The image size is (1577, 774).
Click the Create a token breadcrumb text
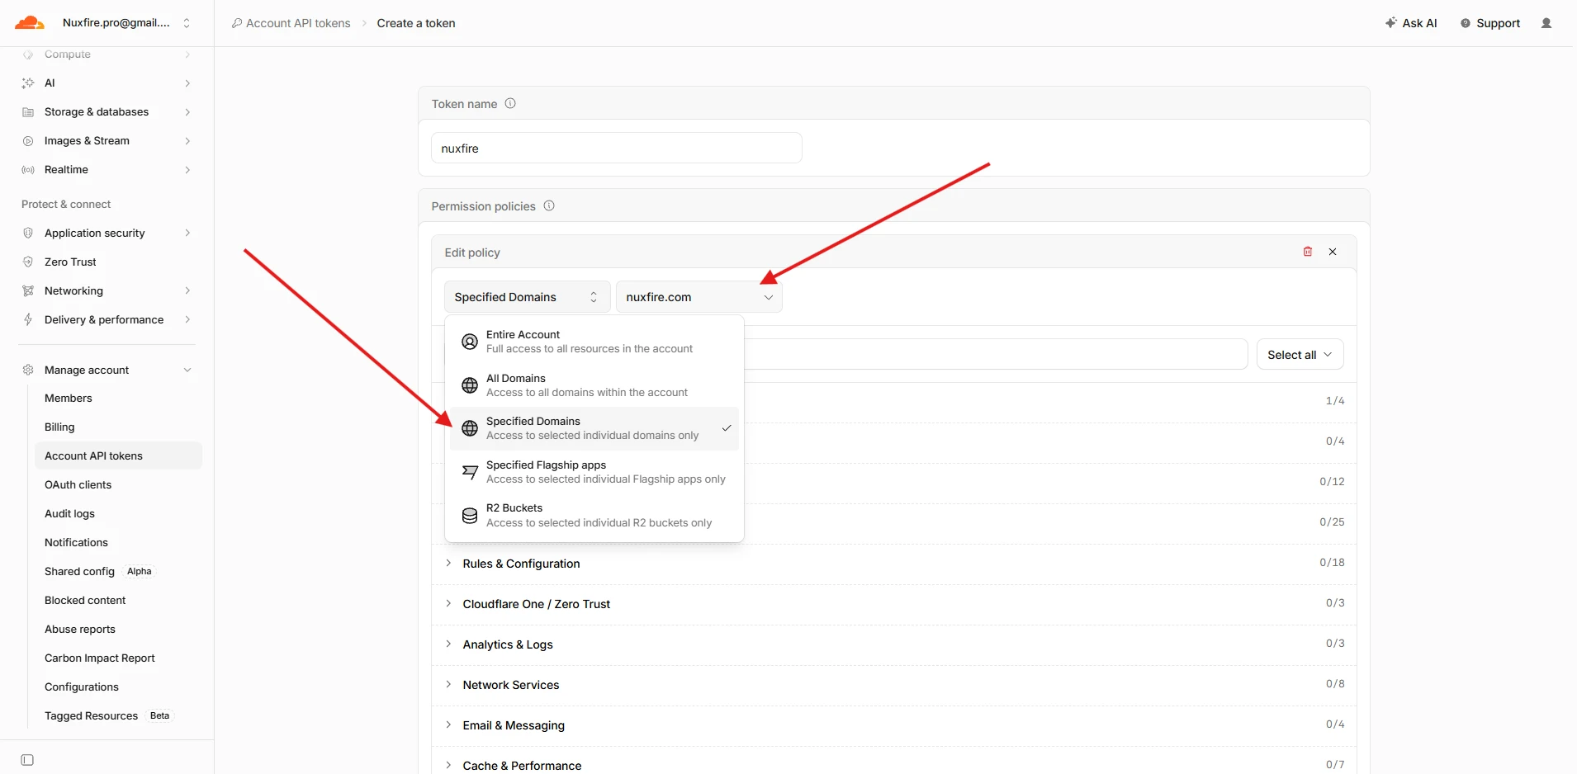[416, 23]
